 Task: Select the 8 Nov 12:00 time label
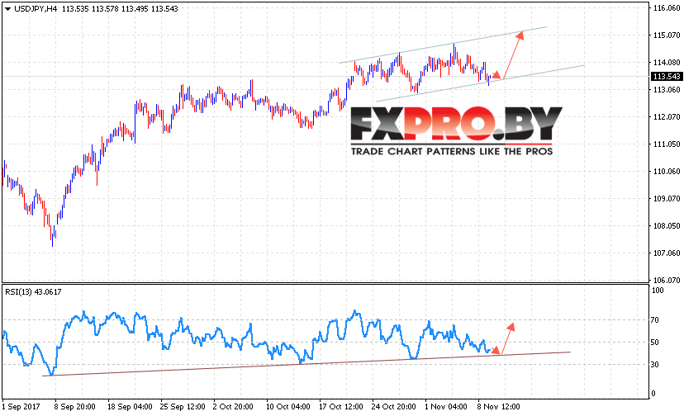point(499,406)
